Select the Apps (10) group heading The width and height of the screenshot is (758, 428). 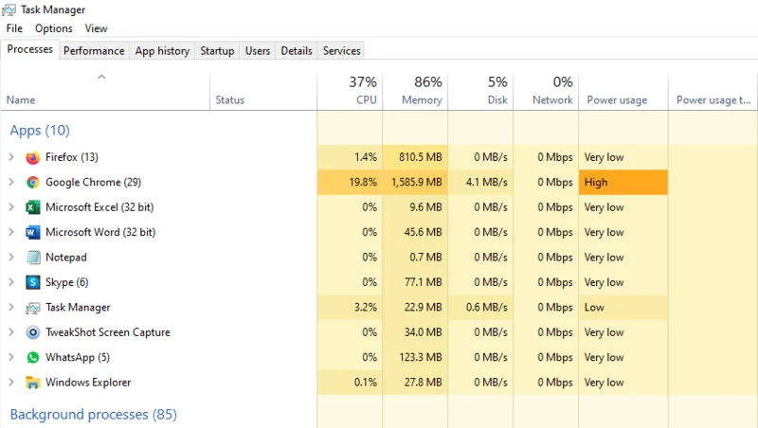pyautogui.click(x=40, y=131)
